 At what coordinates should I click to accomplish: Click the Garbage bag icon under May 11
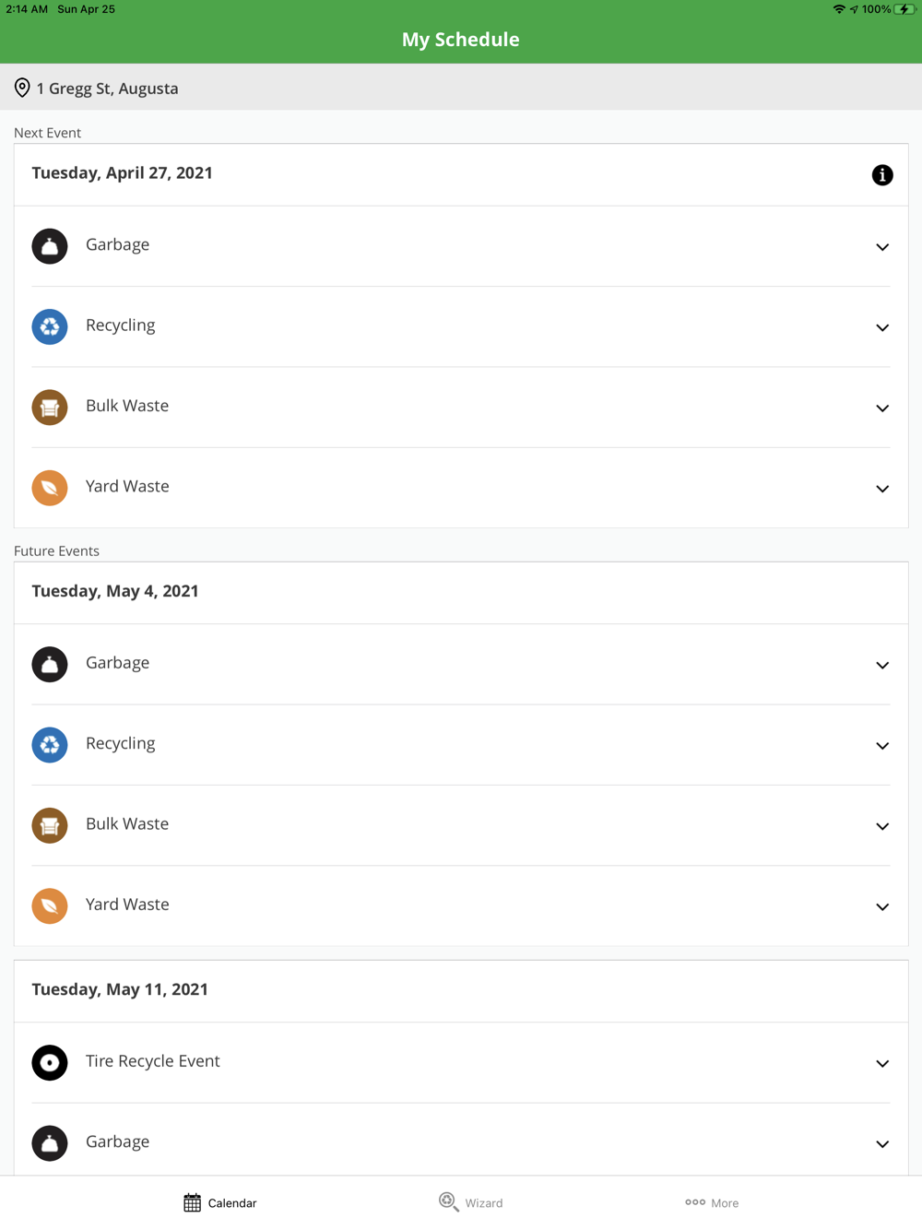click(50, 1143)
